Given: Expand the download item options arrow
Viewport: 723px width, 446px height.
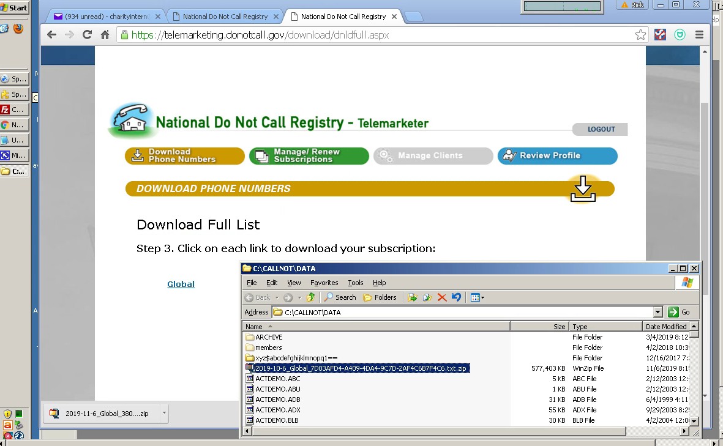Looking at the screenshot, I should tap(164, 414).
